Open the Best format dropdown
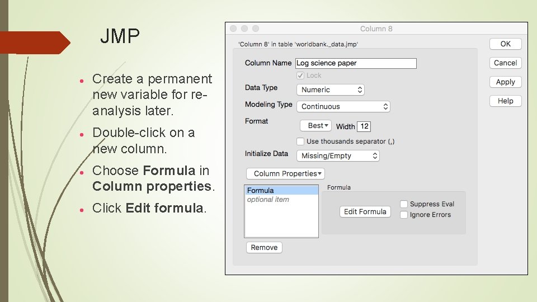This screenshot has width=537, height=302. (315, 126)
